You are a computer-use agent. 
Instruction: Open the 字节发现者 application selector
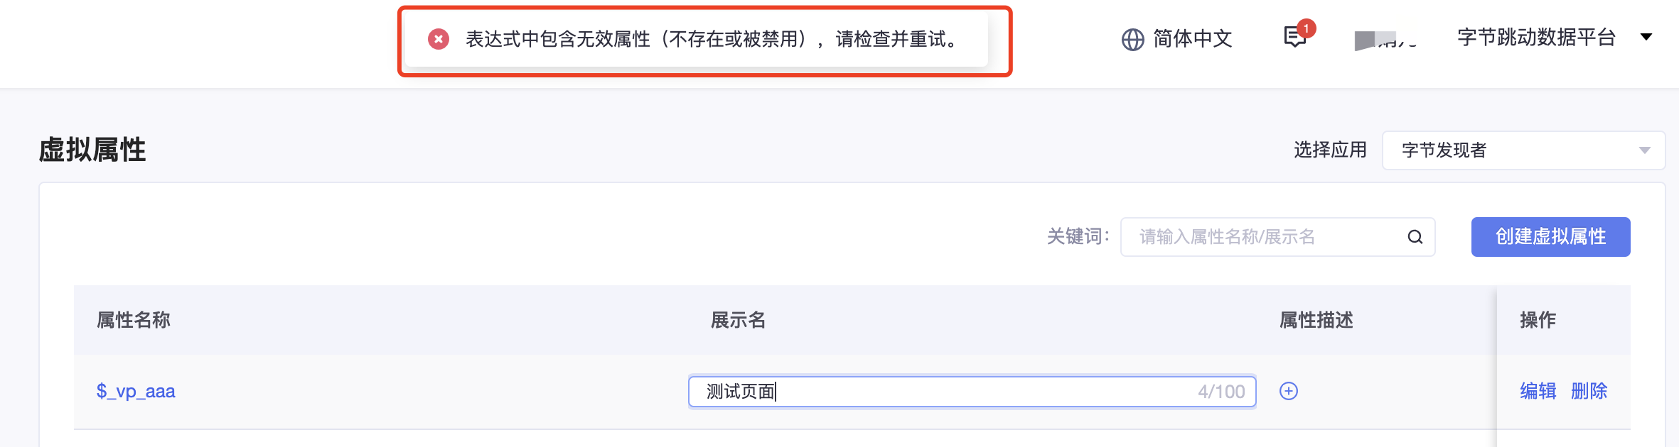click(1523, 150)
